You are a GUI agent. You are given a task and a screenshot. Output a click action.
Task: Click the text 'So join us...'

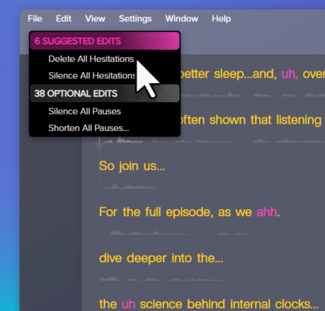point(132,166)
